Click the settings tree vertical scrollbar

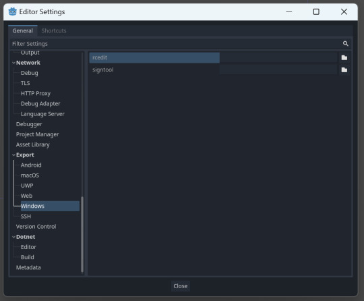click(x=82, y=234)
